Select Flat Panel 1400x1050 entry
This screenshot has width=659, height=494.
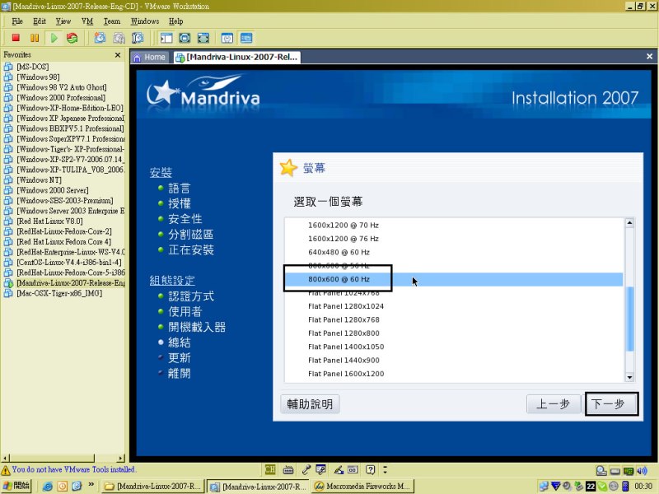tap(454, 347)
